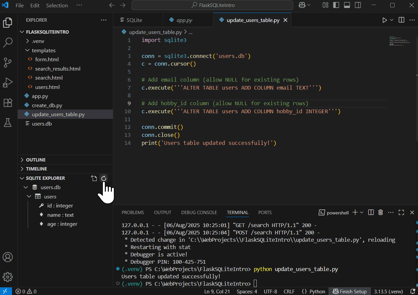Toggle the secondary side bar layout button

point(358,5)
